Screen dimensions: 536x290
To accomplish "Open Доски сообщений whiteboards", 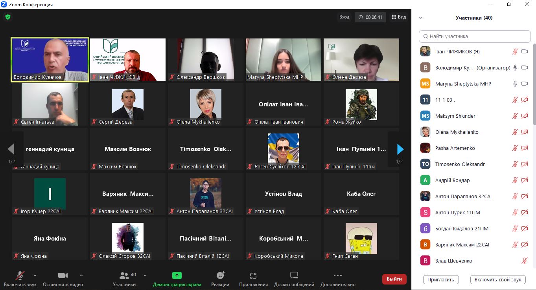I will pos(294,279).
